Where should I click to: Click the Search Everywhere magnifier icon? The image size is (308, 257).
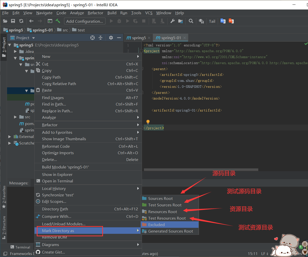191,21
